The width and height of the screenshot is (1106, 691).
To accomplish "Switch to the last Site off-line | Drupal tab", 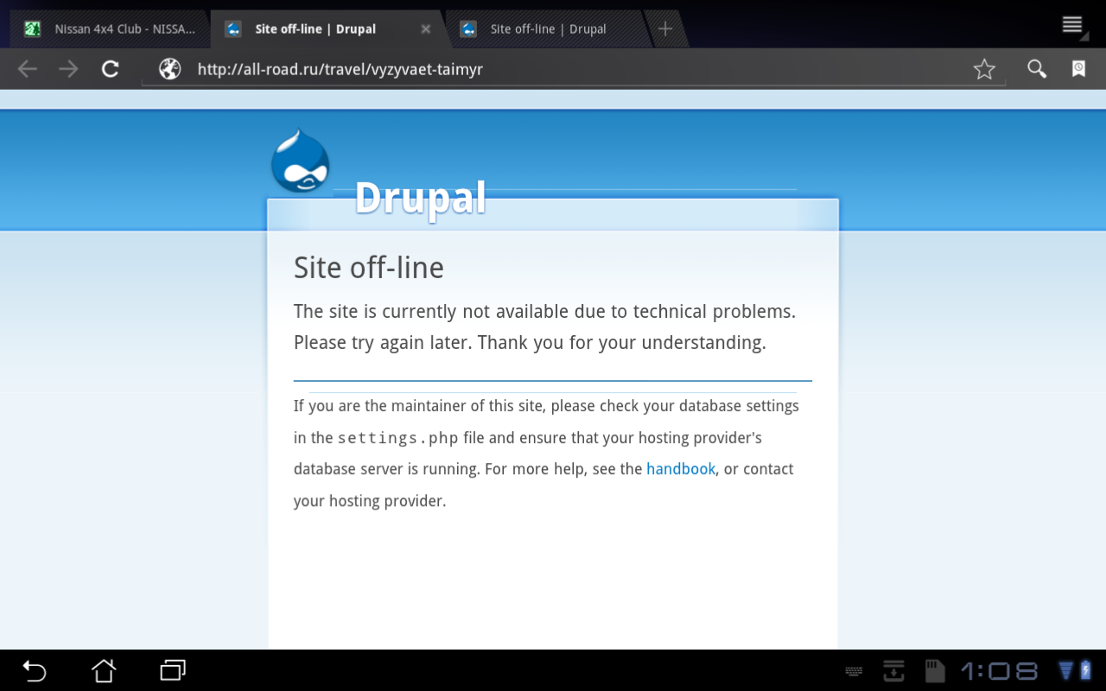I will [x=548, y=29].
